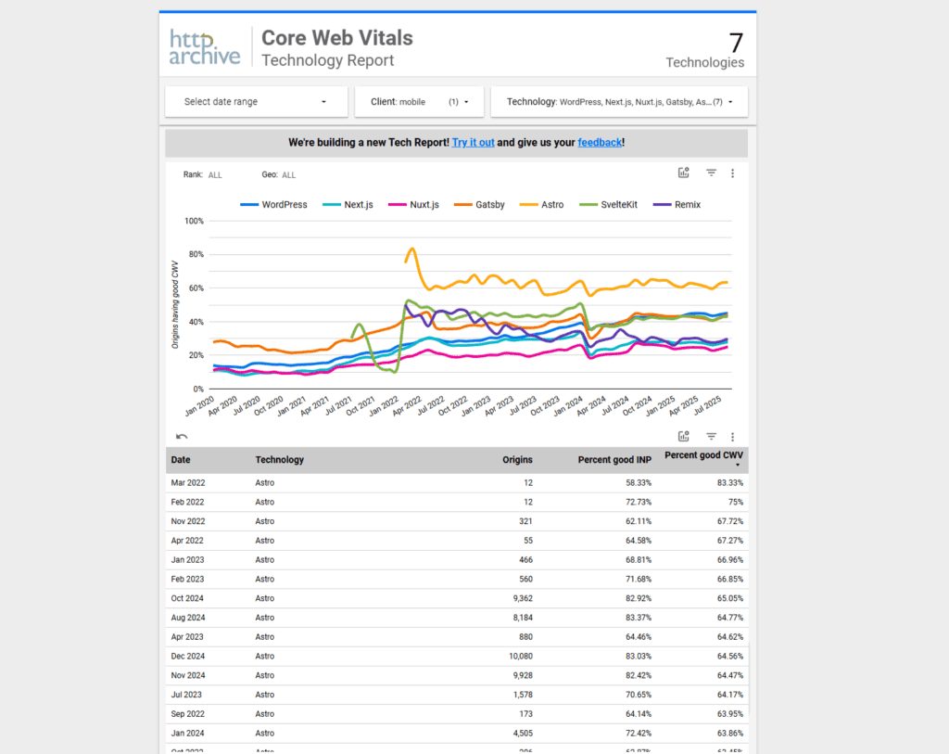Click origins value 321
Screen dimensions: 949x754
(525, 521)
